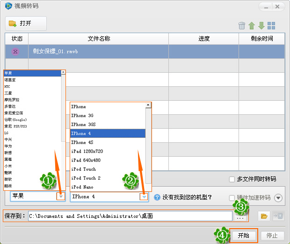This screenshot has width=290, height=244.
Task: Choose 小米 in brand list
Action: 32,166
